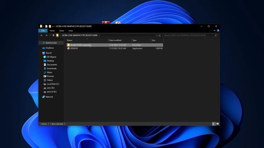Open Videos in navigation pane

coord(49,80)
